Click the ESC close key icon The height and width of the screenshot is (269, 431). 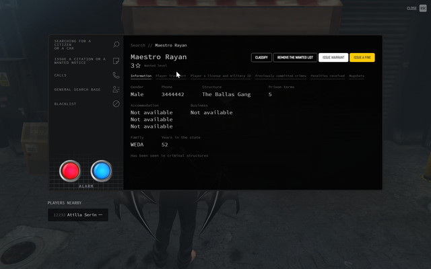pos(423,8)
